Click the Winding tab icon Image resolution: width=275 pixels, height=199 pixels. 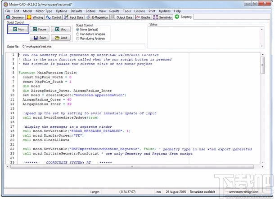[x=29, y=17]
